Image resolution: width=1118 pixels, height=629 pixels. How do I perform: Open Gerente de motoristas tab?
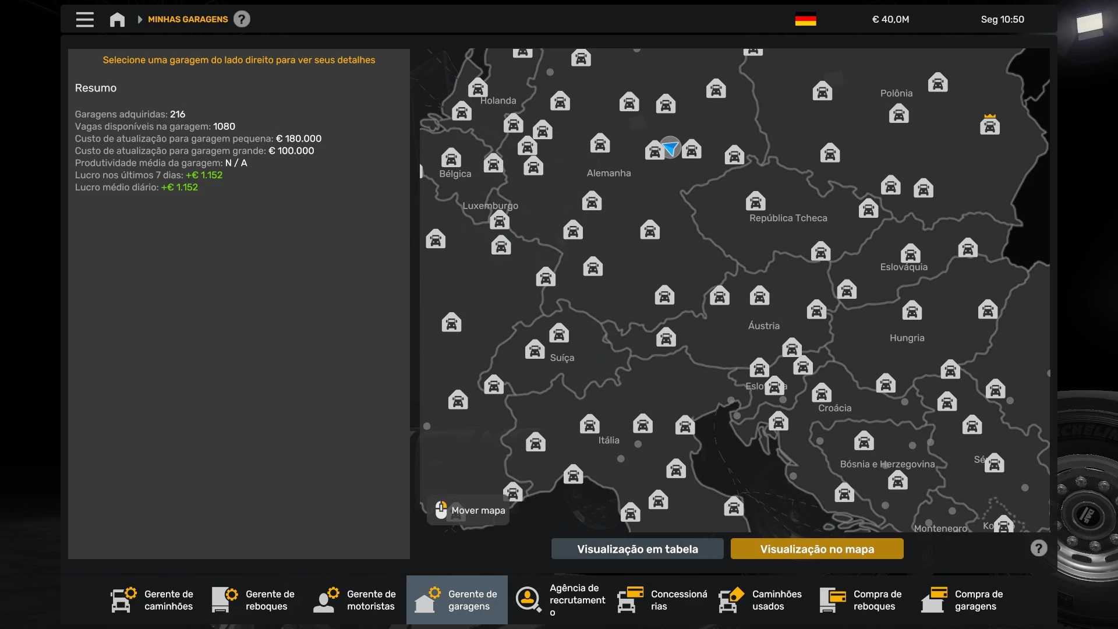(355, 600)
